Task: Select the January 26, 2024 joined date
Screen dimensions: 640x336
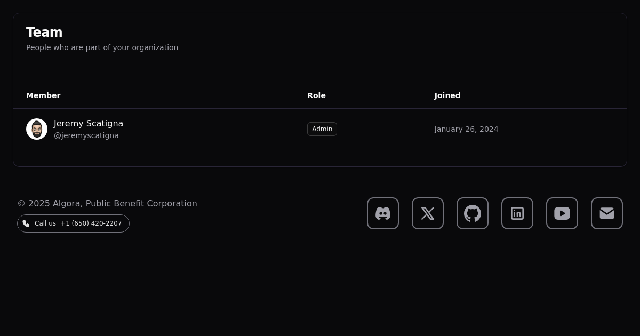Action: click(466, 129)
